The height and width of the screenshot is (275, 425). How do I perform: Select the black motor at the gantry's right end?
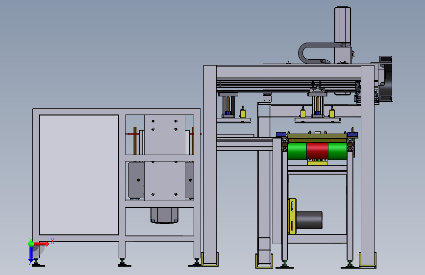[386, 79]
